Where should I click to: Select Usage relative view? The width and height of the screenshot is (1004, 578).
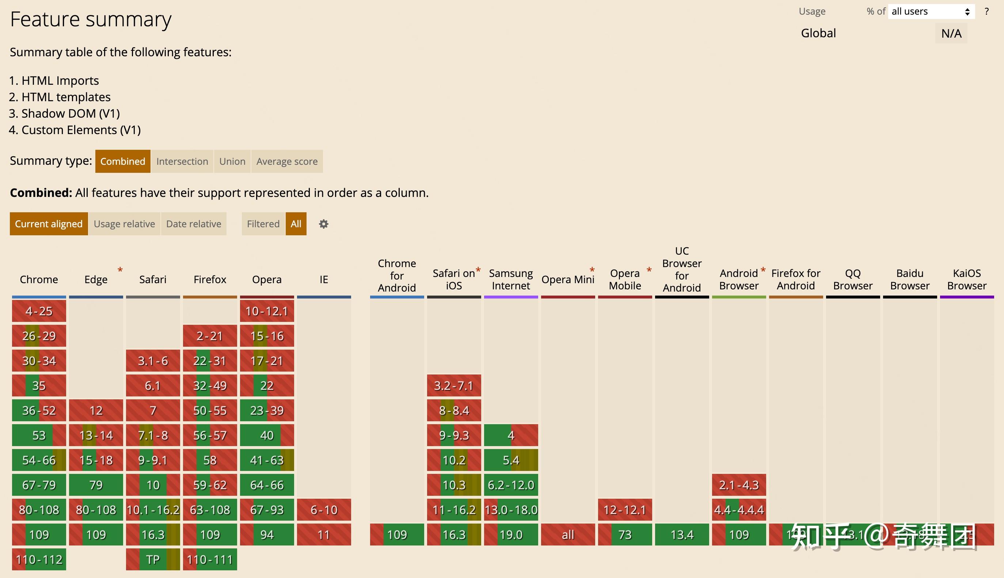pyautogui.click(x=124, y=224)
